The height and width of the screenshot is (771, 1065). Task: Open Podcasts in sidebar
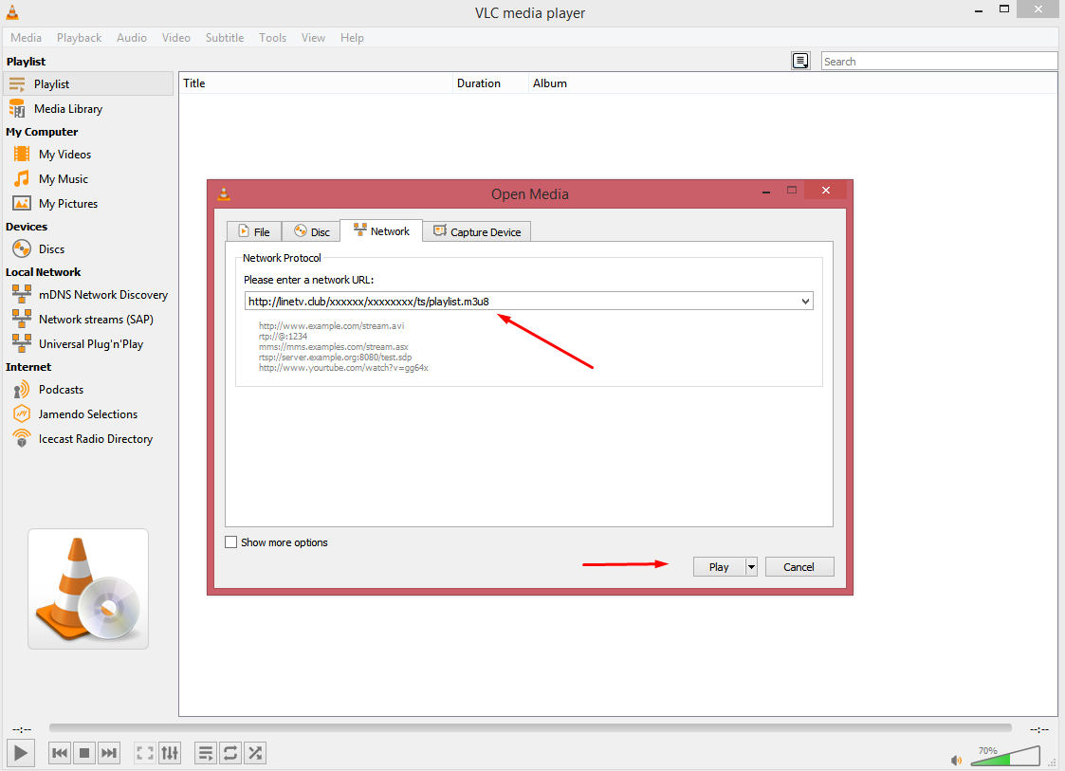click(88, 389)
